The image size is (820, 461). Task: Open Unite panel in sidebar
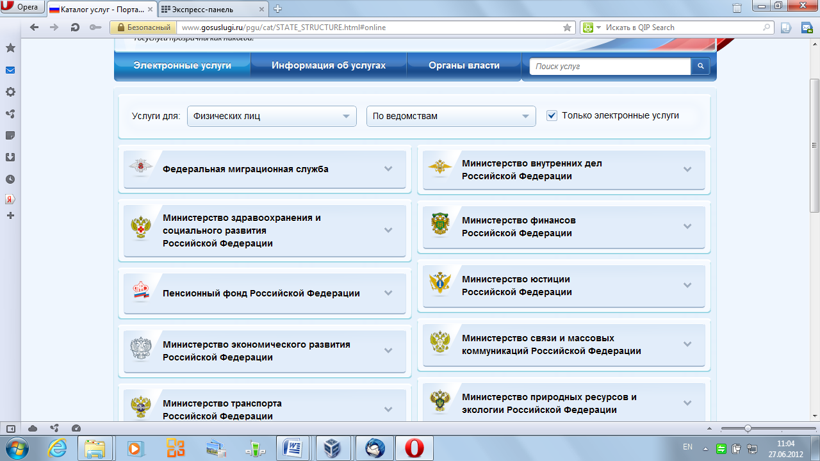[10, 114]
